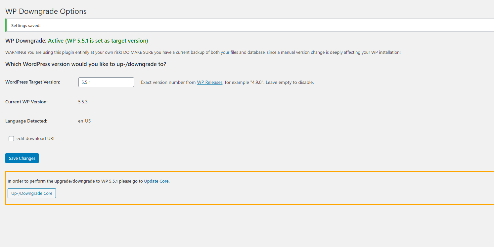
Task: Click the 'edit download URL' label text
Action: pyautogui.click(x=36, y=139)
